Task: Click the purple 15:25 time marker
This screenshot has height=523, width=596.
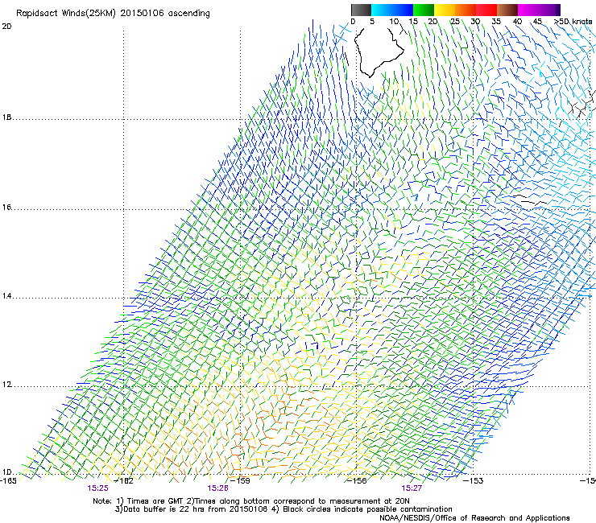Action: coord(97,488)
